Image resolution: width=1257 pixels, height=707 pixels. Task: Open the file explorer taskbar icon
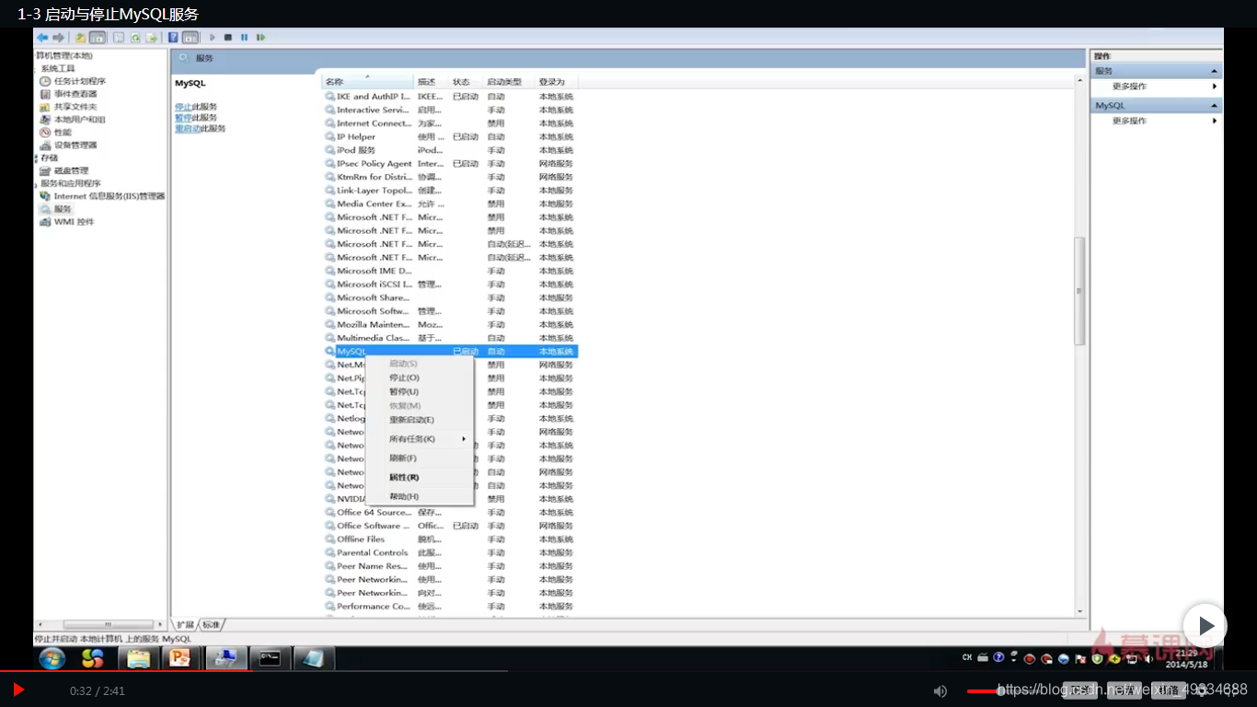tap(138, 658)
